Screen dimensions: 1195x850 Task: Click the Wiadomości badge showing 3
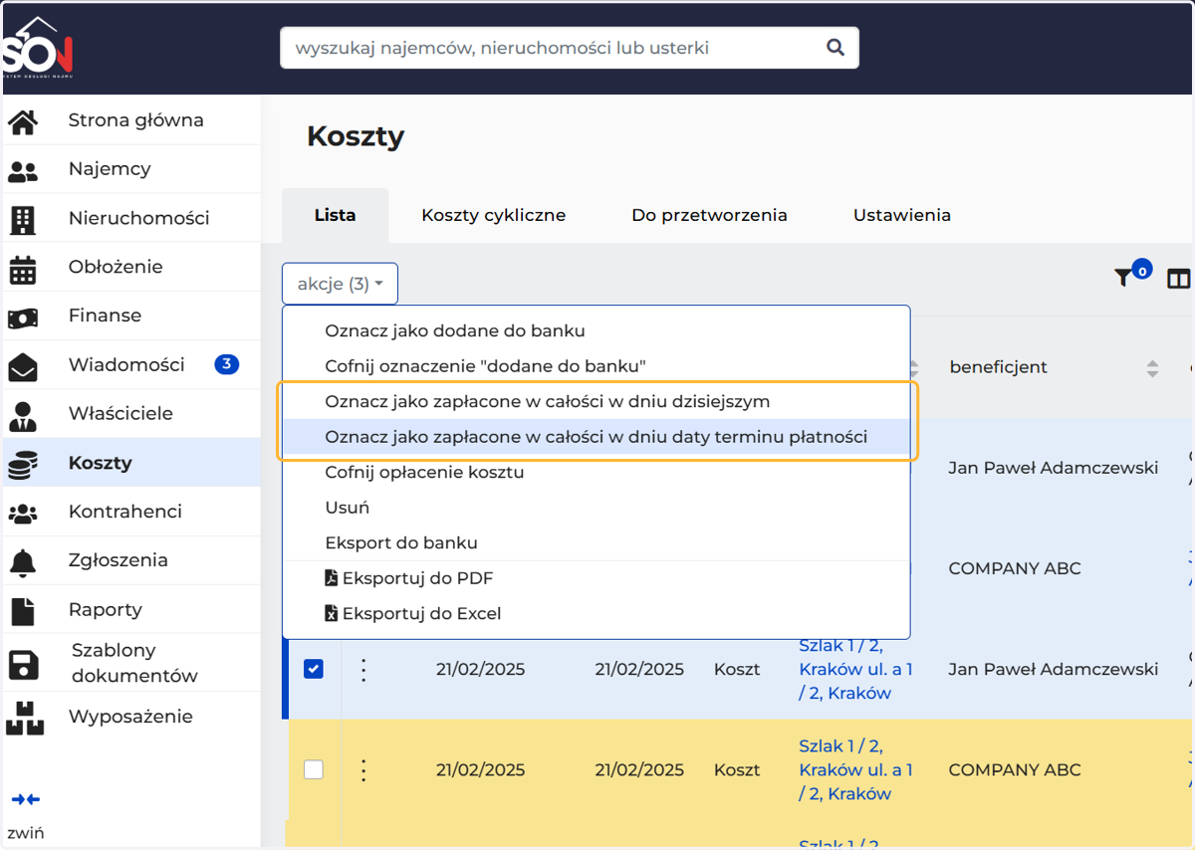(226, 364)
